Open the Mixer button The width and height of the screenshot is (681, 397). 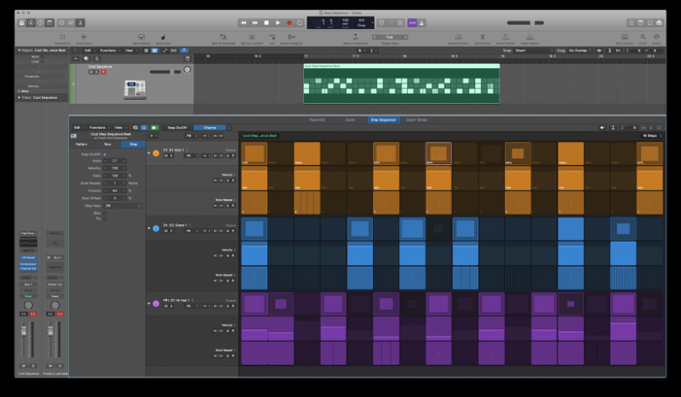(71, 23)
